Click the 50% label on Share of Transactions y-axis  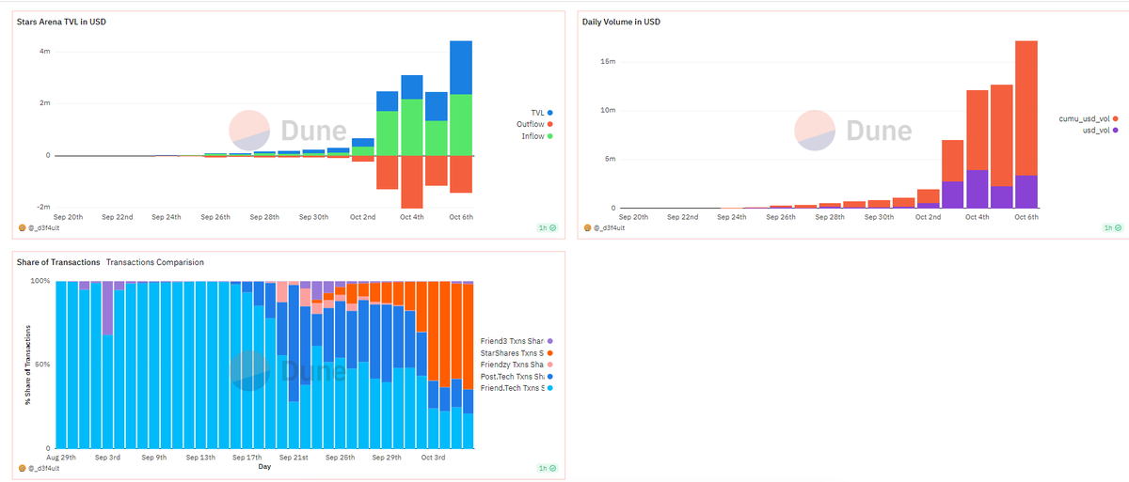click(x=43, y=365)
